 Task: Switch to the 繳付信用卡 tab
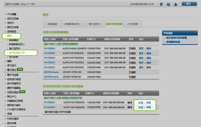coord(94,24)
